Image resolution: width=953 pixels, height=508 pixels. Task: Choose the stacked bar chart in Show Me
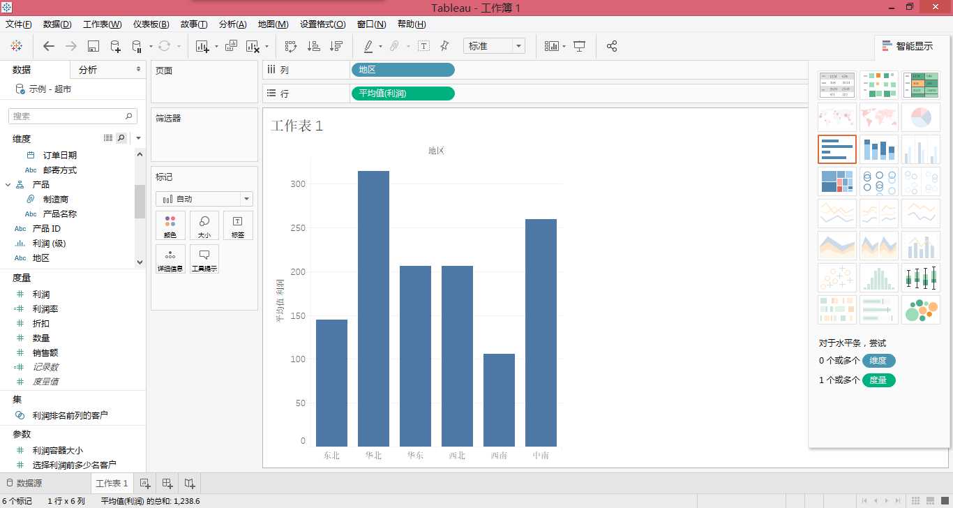pyautogui.click(x=879, y=149)
